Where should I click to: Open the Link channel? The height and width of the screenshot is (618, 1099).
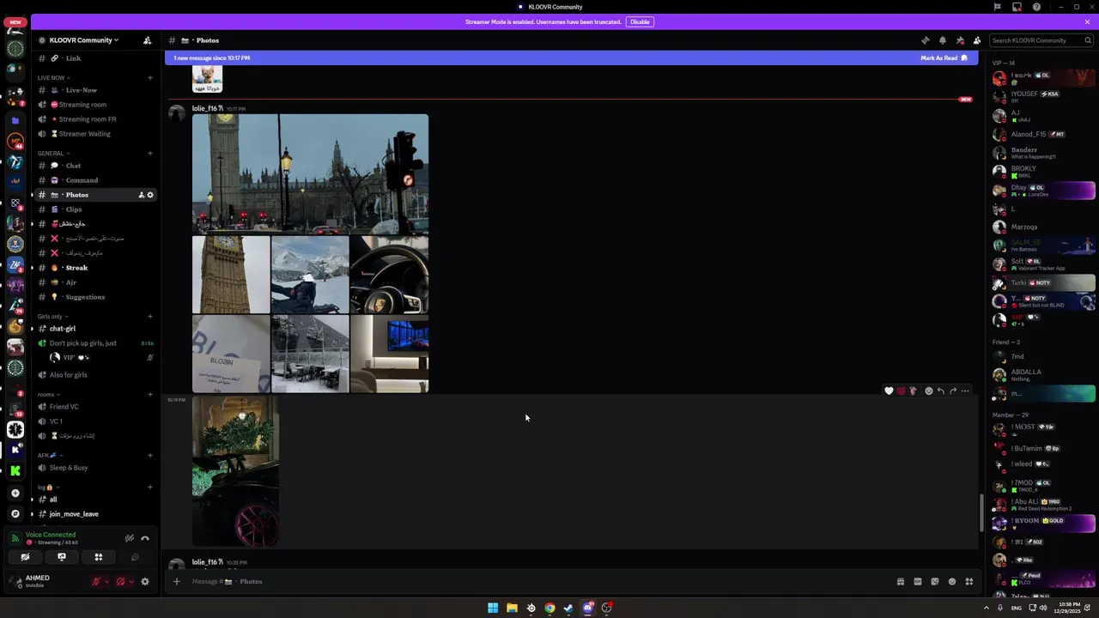pos(96,58)
